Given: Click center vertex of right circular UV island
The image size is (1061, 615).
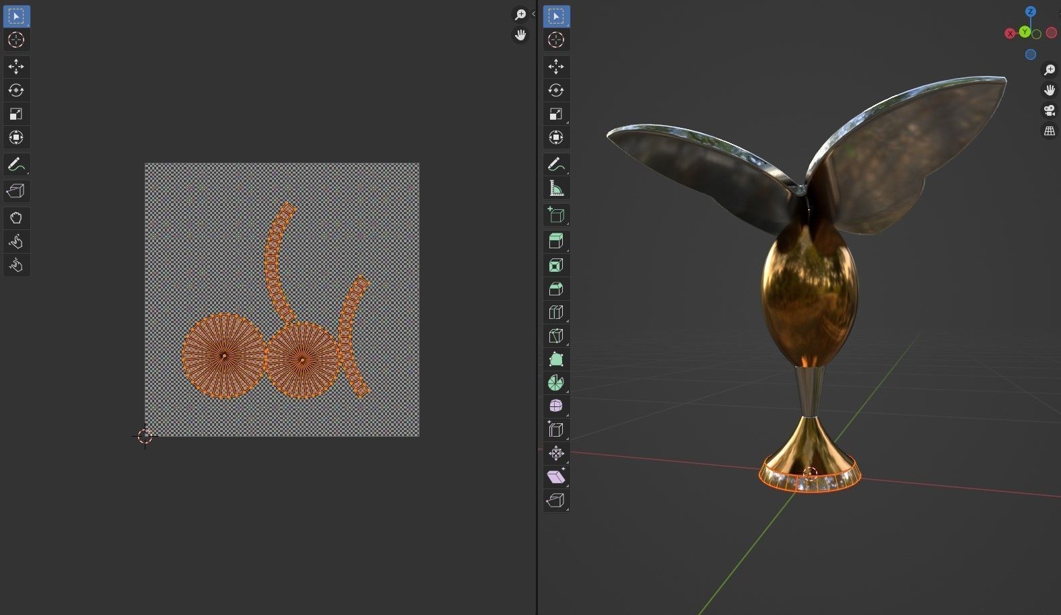Looking at the screenshot, I should (x=302, y=360).
